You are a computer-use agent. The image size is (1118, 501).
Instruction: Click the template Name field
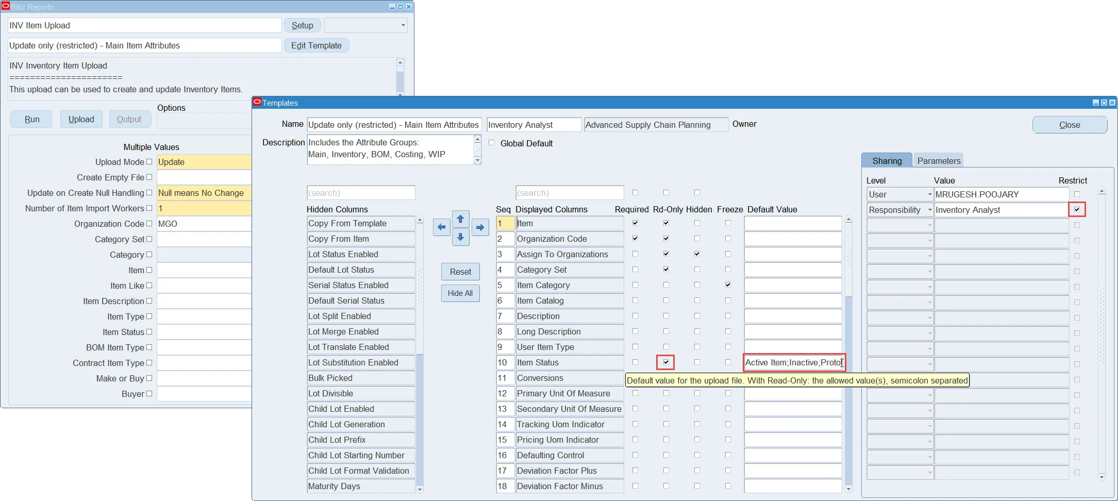click(x=394, y=125)
